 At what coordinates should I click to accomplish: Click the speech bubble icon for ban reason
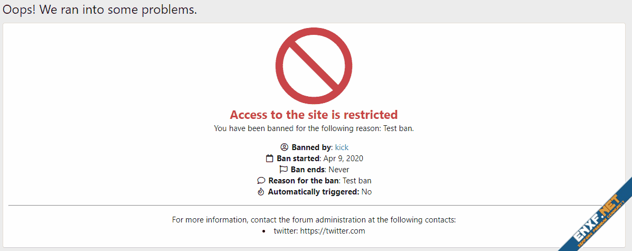click(x=261, y=181)
